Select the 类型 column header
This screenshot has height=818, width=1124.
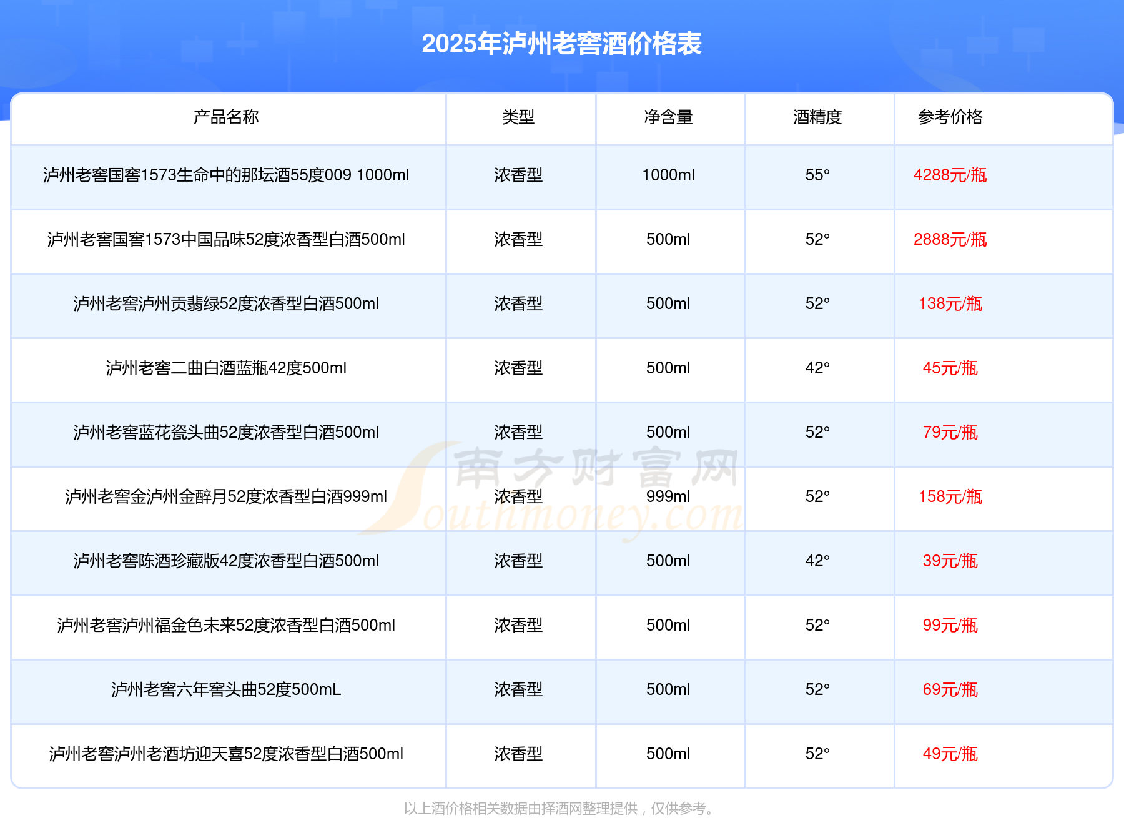click(518, 117)
